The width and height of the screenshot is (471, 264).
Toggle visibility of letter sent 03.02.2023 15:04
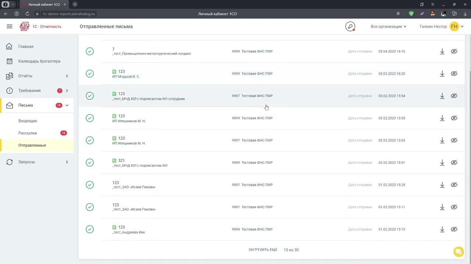coord(454,96)
